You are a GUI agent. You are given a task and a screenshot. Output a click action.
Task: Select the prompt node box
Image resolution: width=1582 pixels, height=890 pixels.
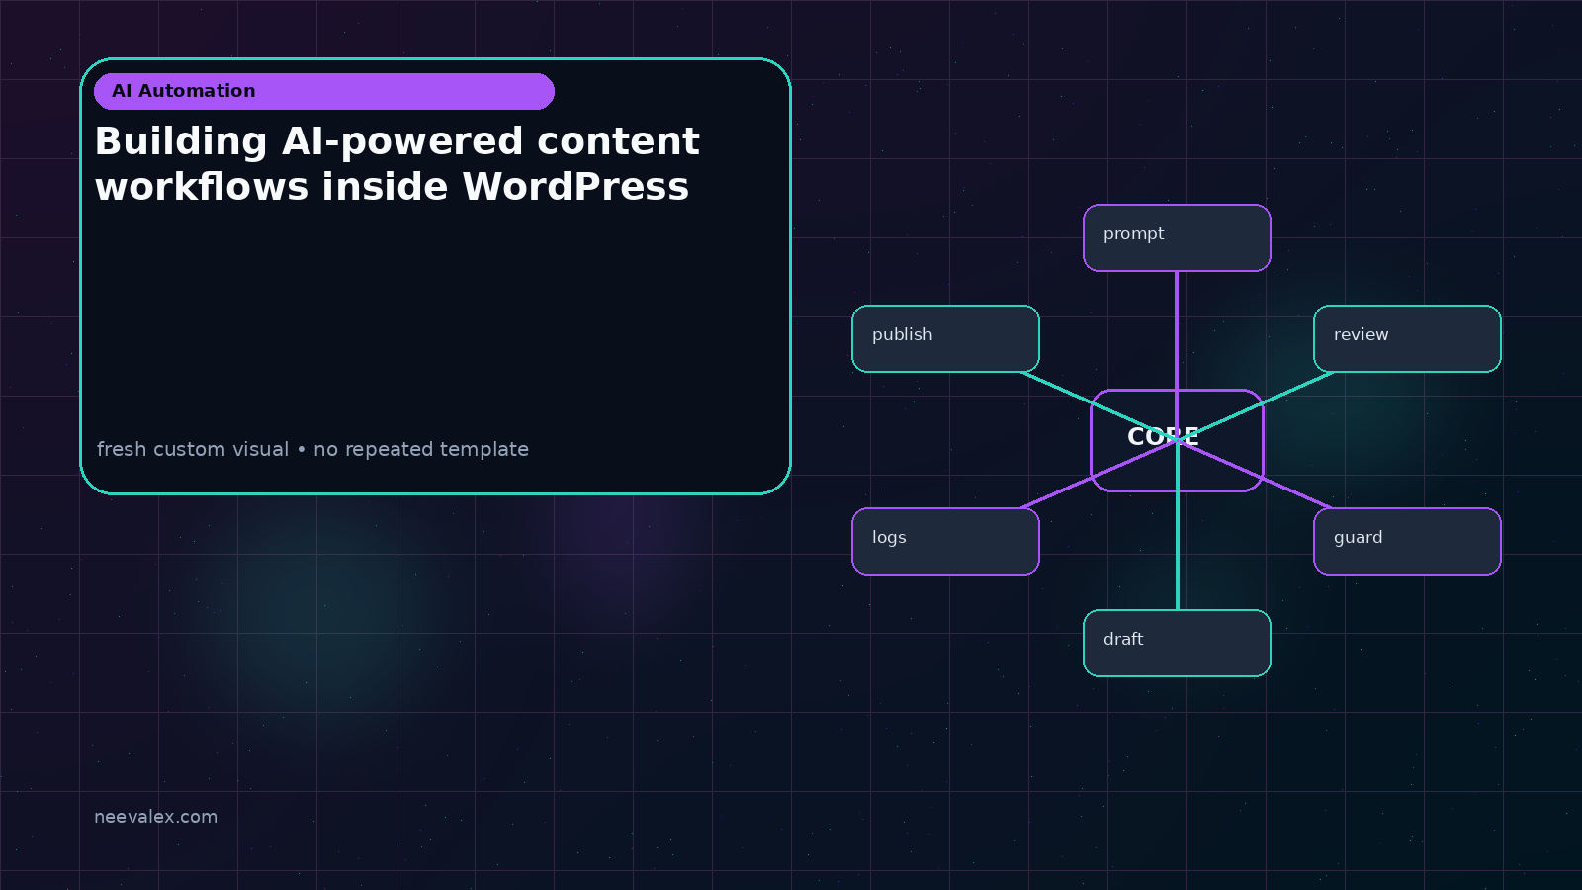coord(1177,237)
